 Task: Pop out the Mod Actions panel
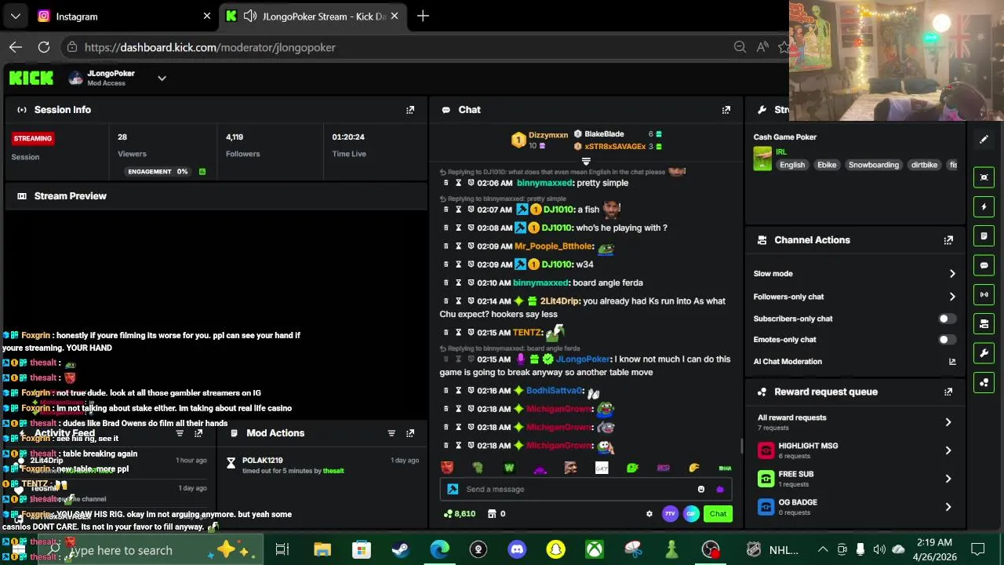pyautogui.click(x=410, y=433)
